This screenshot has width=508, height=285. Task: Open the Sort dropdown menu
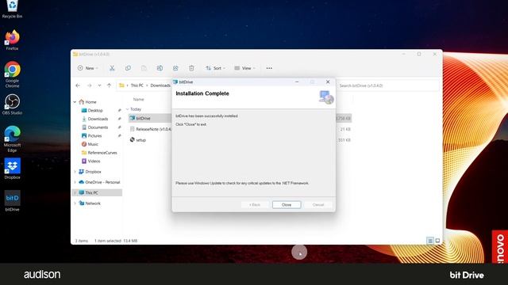215,68
